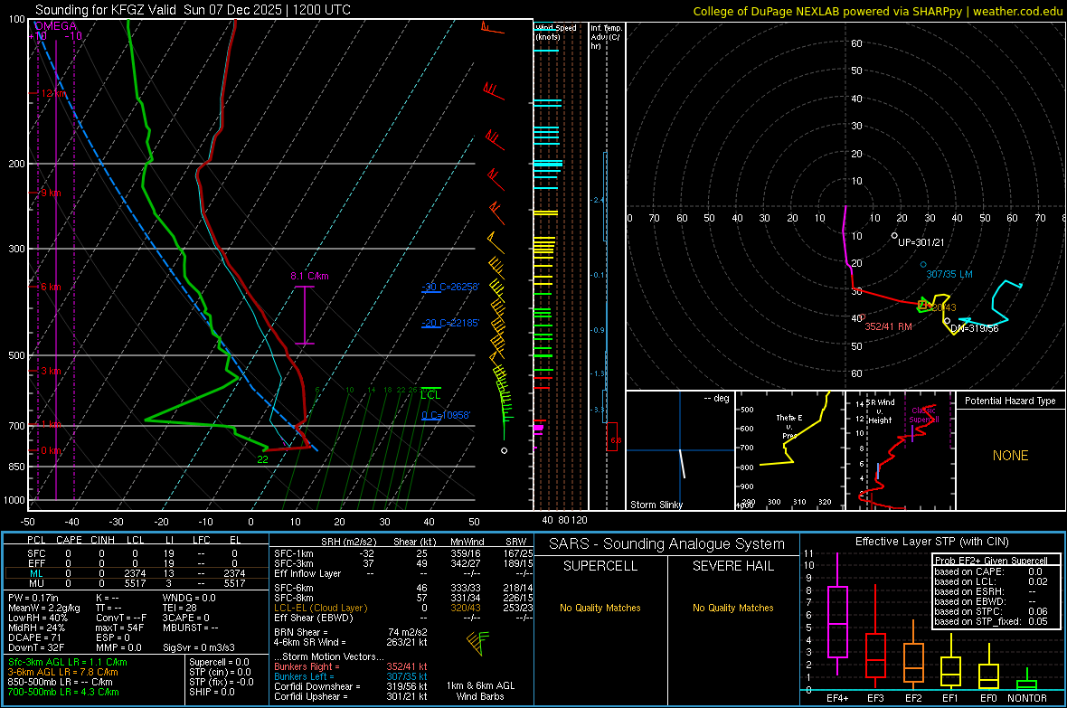
Task: Select the MU parcel row label
Action: point(36,583)
